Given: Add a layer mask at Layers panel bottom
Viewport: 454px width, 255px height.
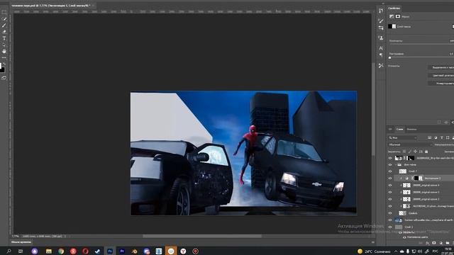Looking at the screenshot, I should pyautogui.click(x=434, y=243).
